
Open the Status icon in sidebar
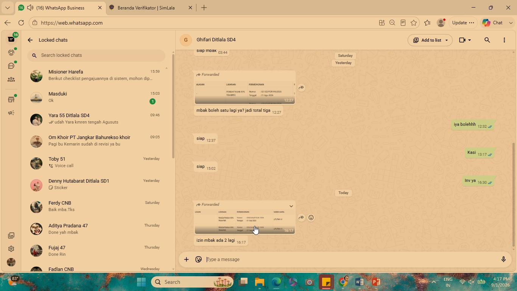11,53
